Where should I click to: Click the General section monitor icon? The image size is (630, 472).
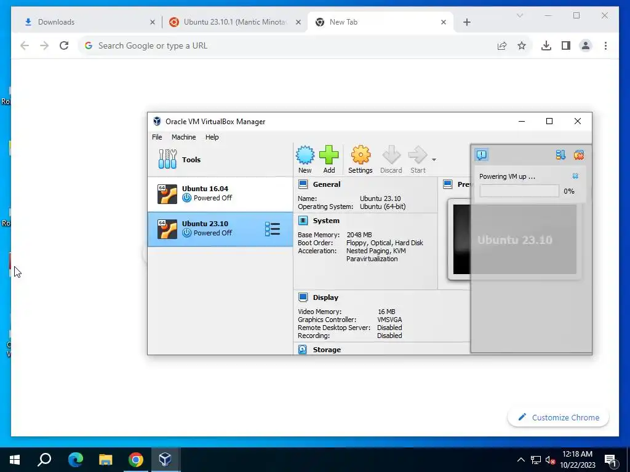(x=303, y=184)
